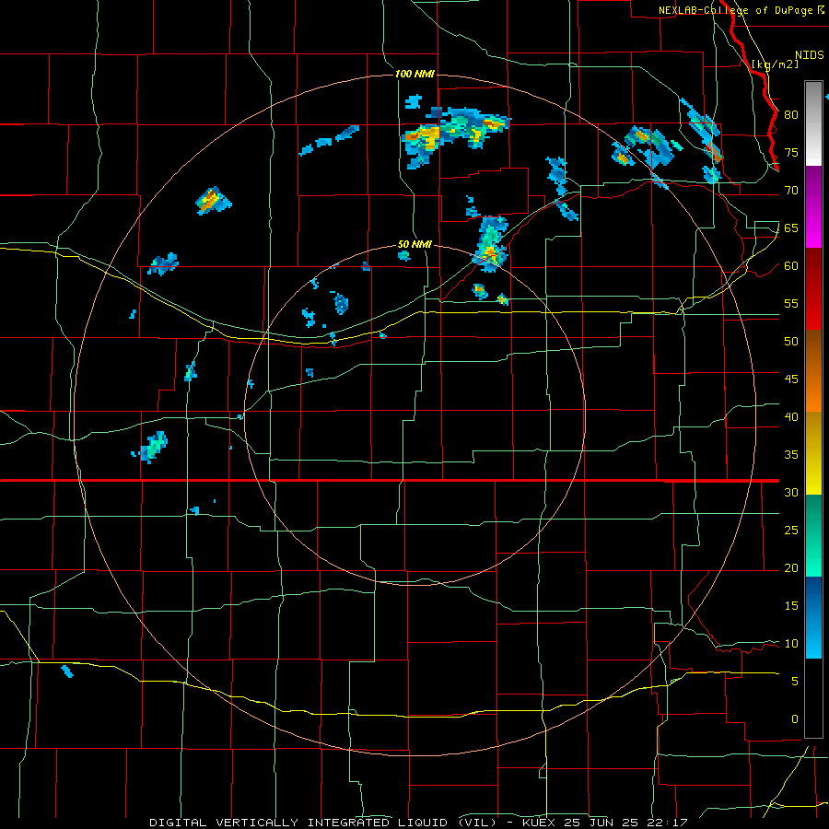Pick the yellow segment of the color bar
The height and width of the screenshot is (829, 829).
(813, 453)
